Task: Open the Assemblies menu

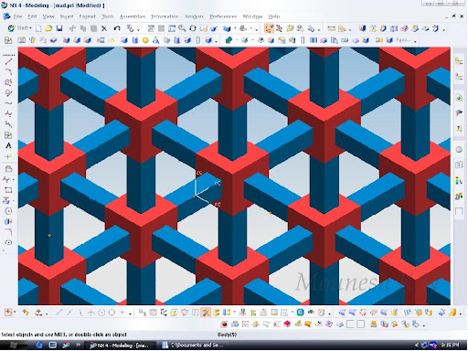Action: (133, 16)
